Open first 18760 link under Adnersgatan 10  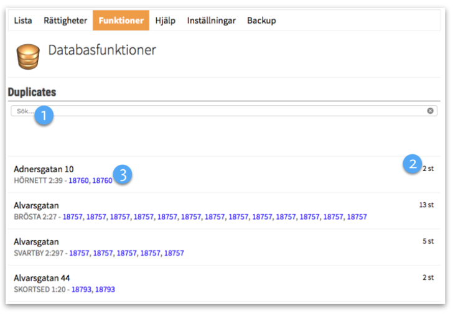pos(78,180)
